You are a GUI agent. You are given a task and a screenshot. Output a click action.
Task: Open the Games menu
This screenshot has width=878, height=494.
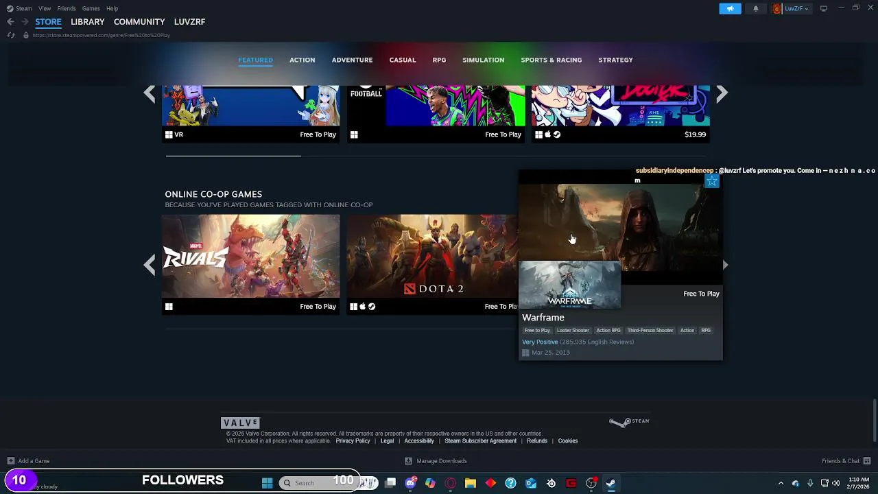click(91, 8)
